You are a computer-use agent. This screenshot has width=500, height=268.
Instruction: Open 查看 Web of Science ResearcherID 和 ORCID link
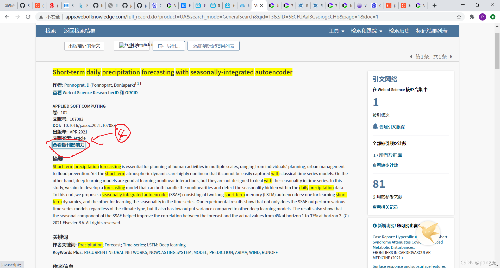pos(95,93)
